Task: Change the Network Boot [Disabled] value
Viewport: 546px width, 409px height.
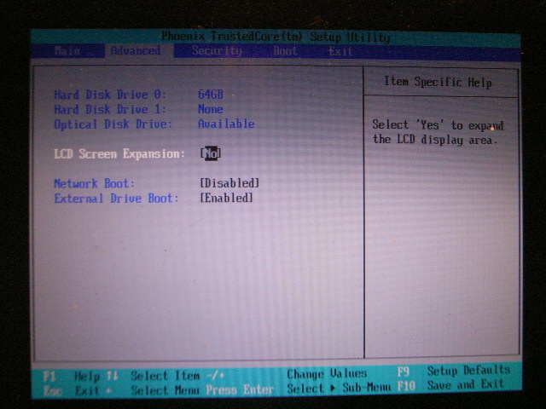Action: pyautogui.click(x=229, y=183)
